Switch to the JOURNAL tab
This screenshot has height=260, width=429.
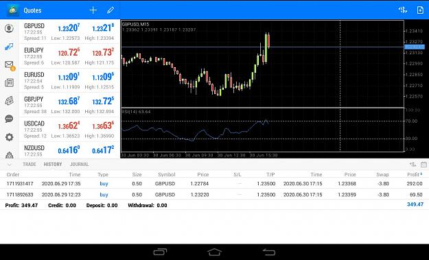[x=80, y=165]
